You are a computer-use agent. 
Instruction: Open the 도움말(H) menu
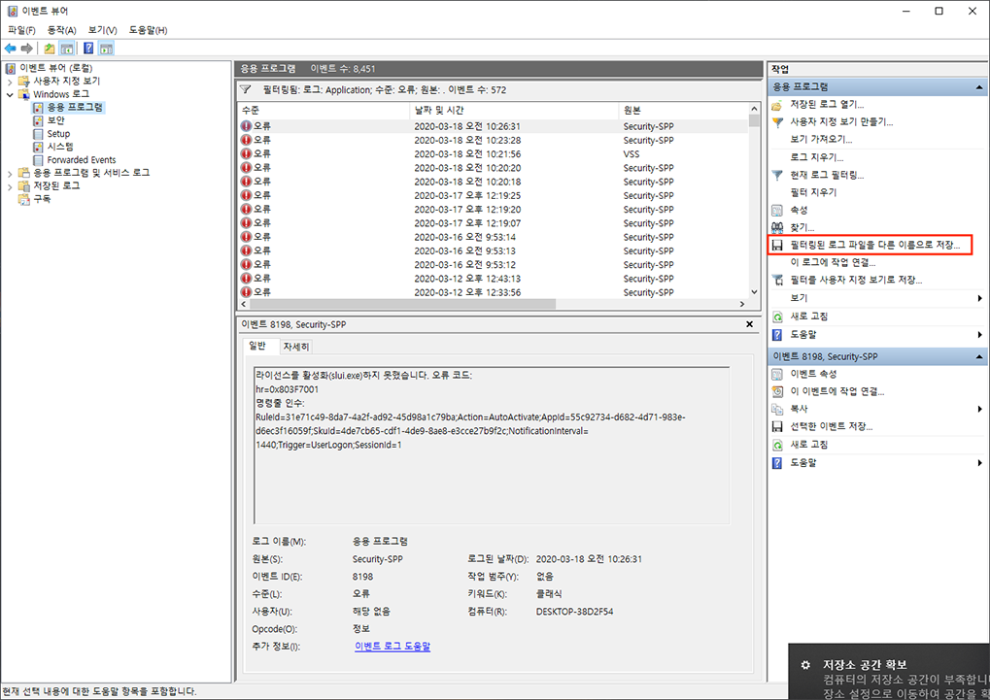click(148, 30)
